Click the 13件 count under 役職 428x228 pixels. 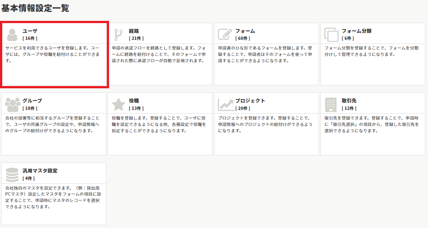(x=136, y=108)
